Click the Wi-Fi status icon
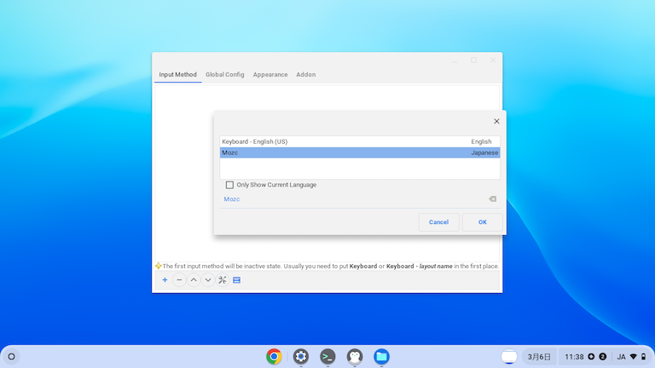Screen dimensions: 655x368 (634, 357)
